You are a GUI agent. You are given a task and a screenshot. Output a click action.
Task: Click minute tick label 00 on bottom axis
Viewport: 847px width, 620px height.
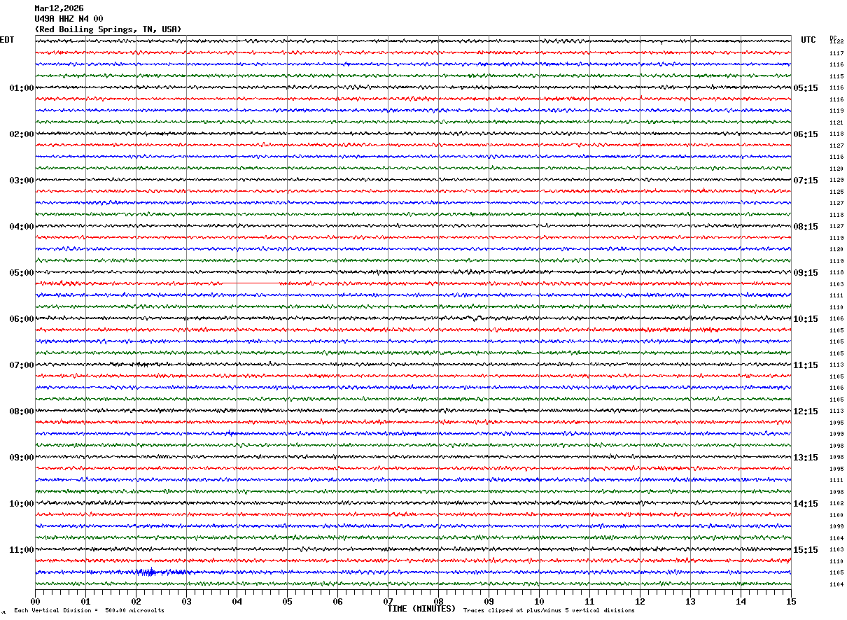35,602
